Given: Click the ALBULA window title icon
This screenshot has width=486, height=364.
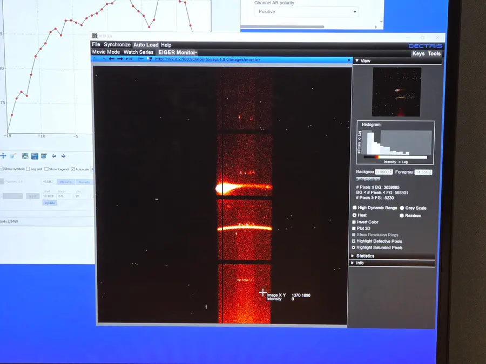Looking at the screenshot, I should [95, 36].
